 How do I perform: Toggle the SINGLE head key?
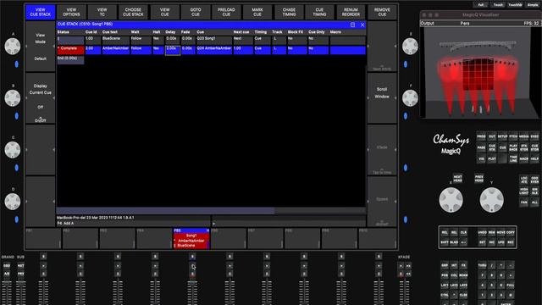click(534, 191)
